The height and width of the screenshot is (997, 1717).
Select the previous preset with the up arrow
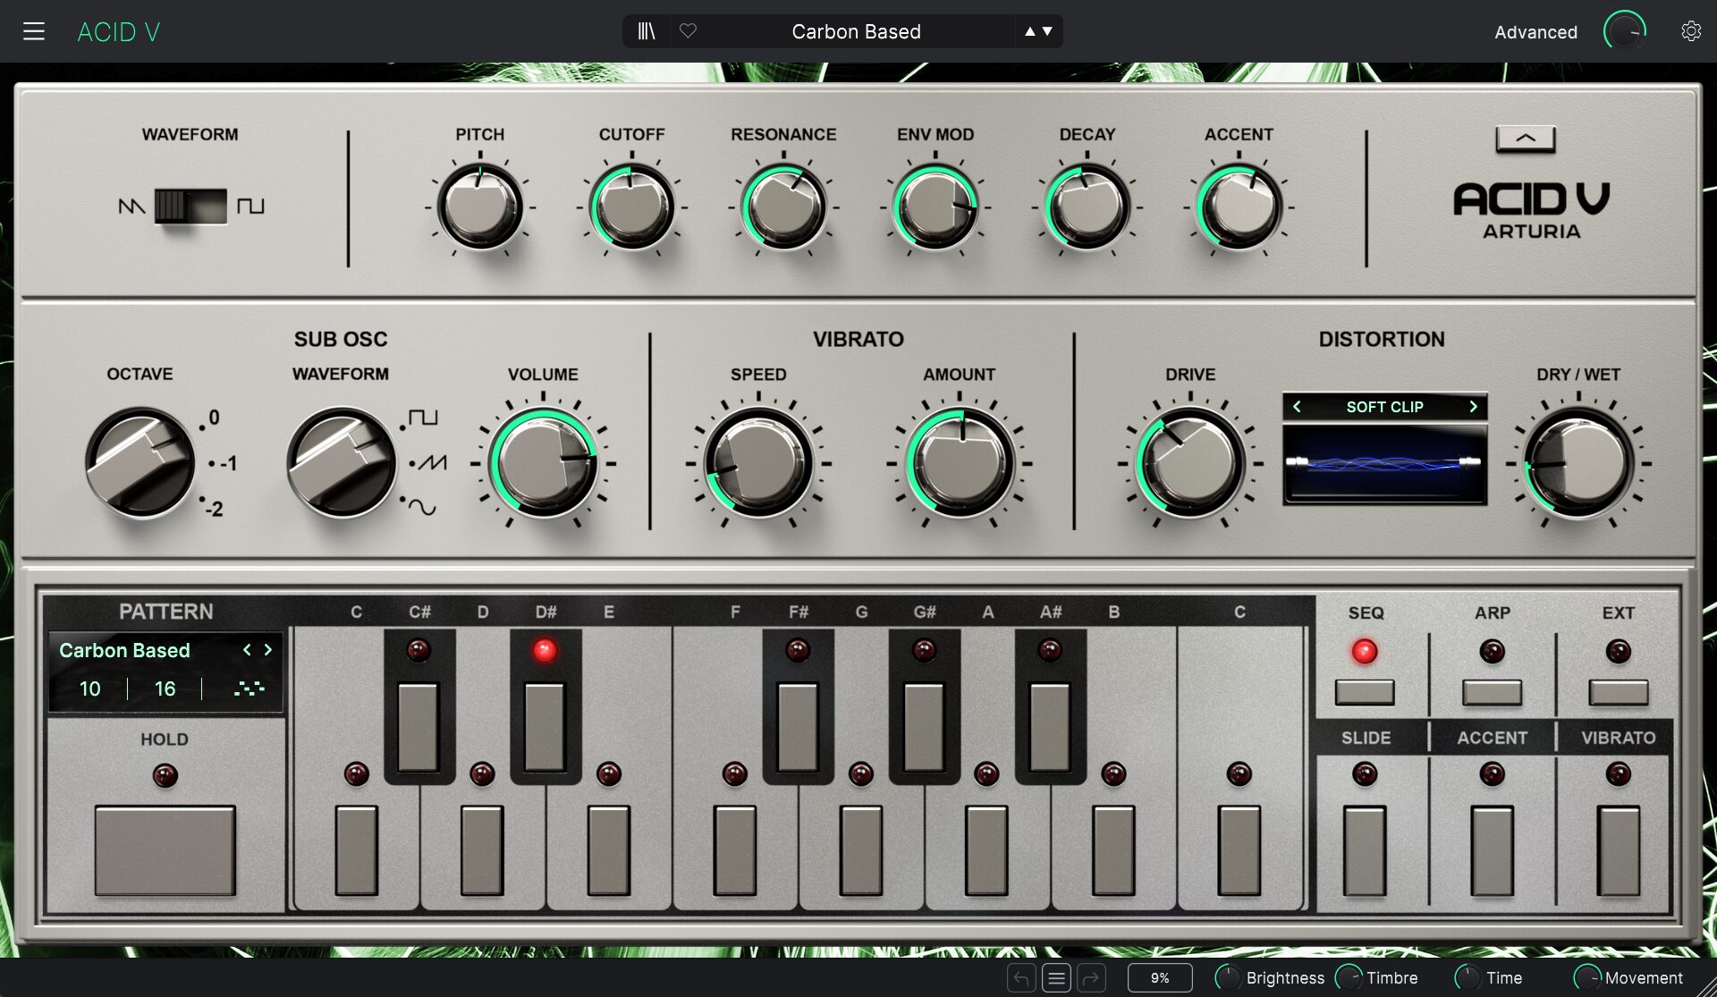(1030, 31)
